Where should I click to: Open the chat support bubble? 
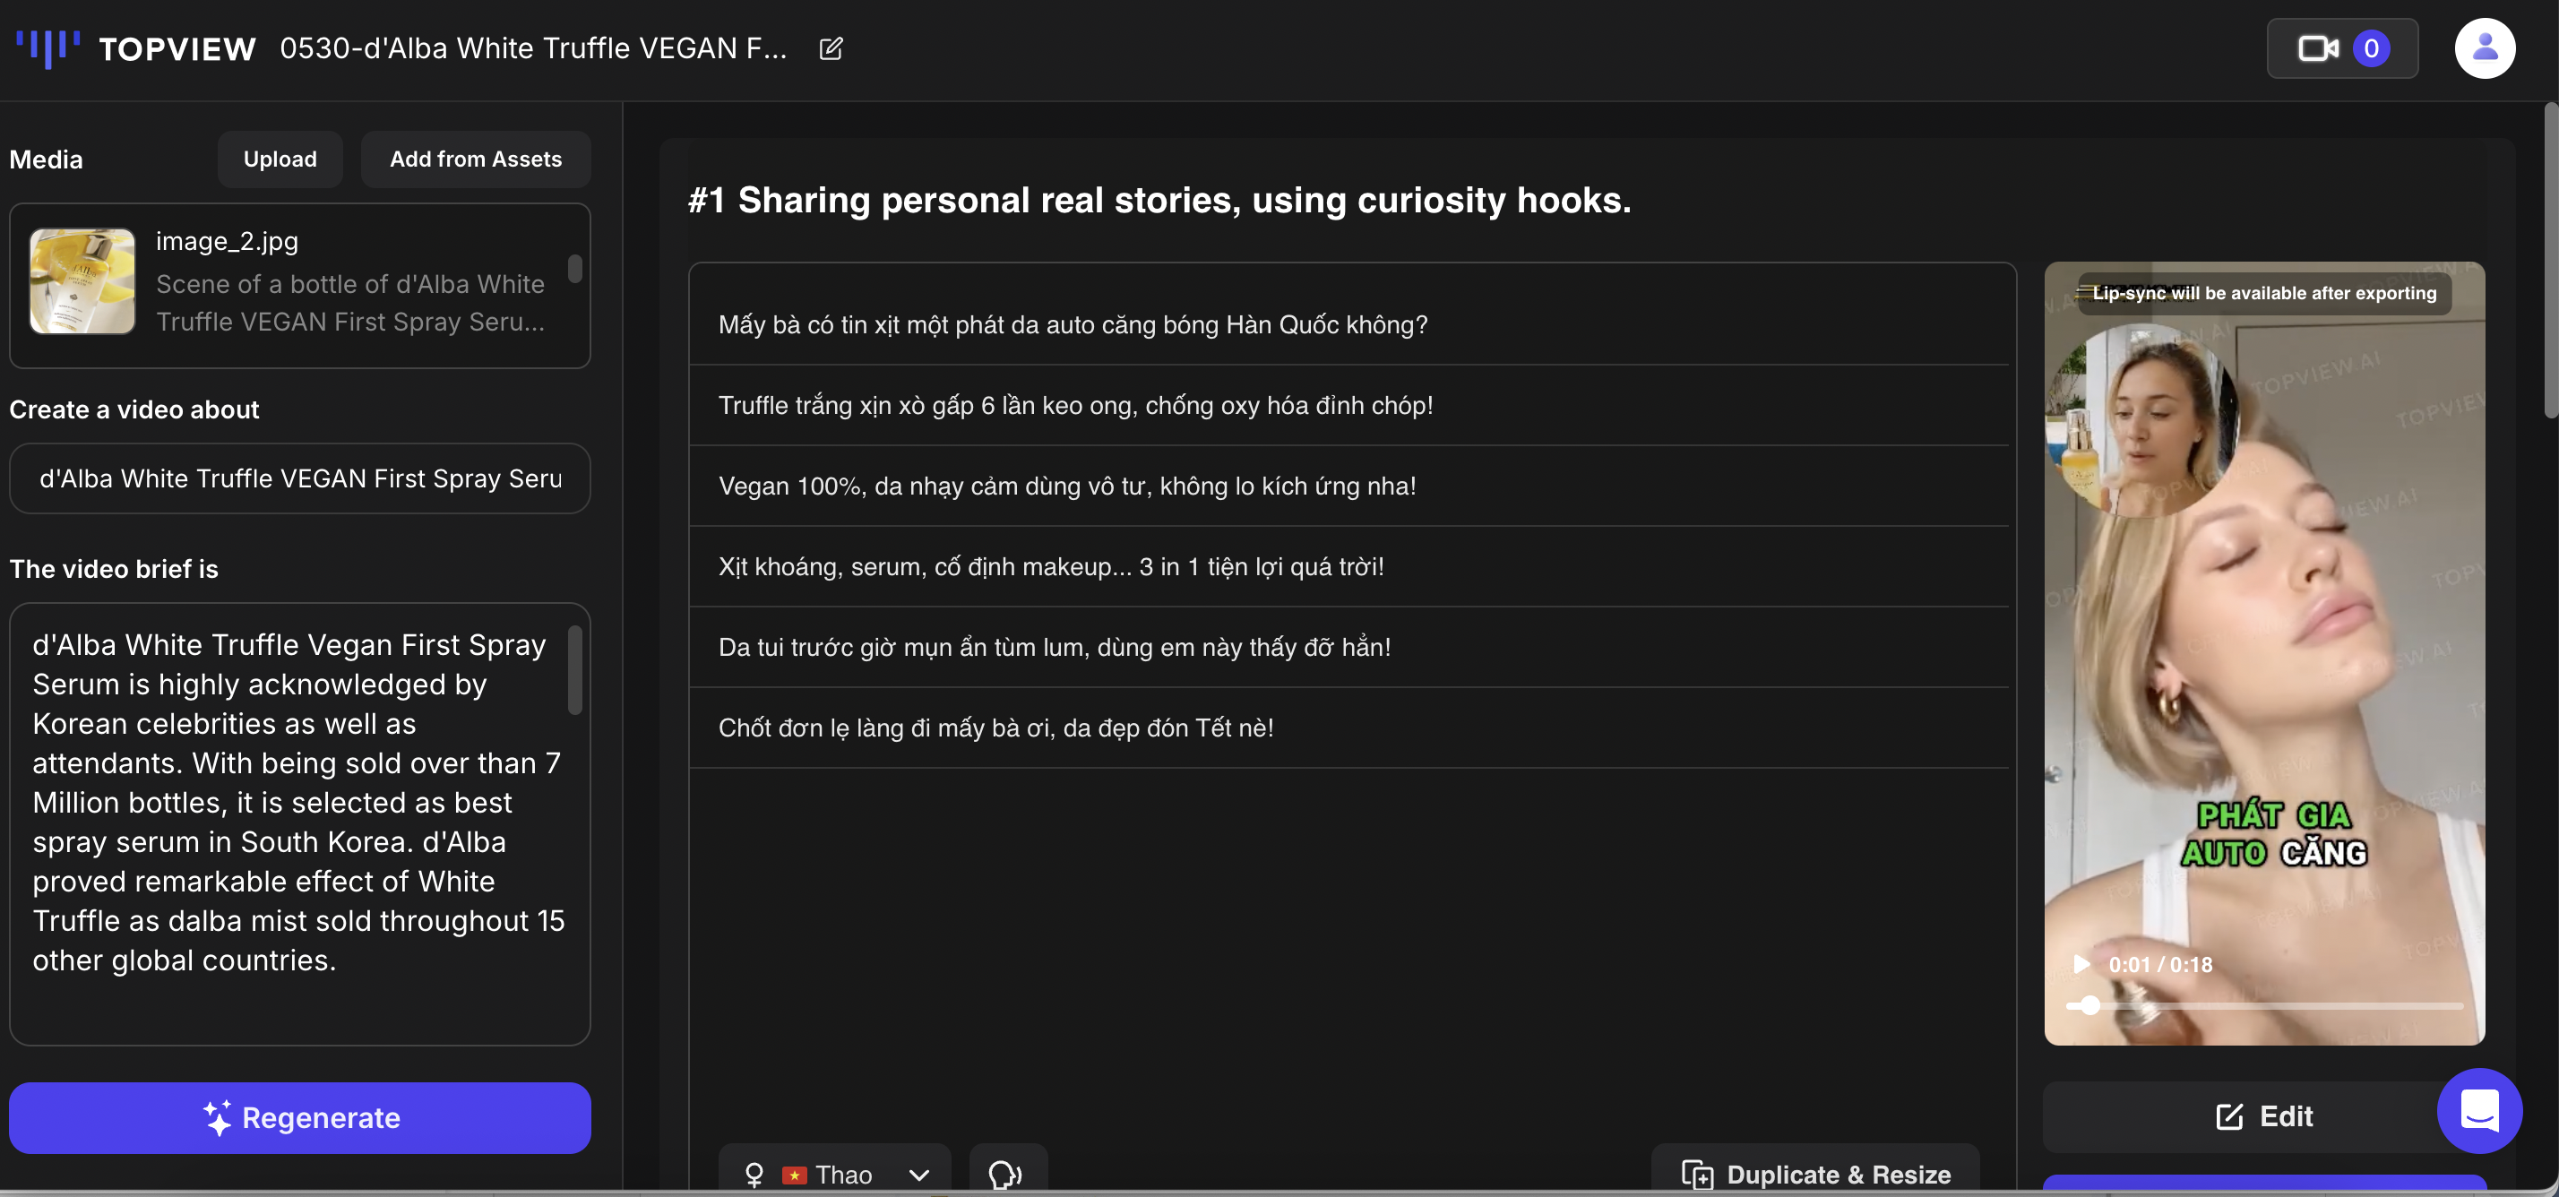(2477, 1109)
